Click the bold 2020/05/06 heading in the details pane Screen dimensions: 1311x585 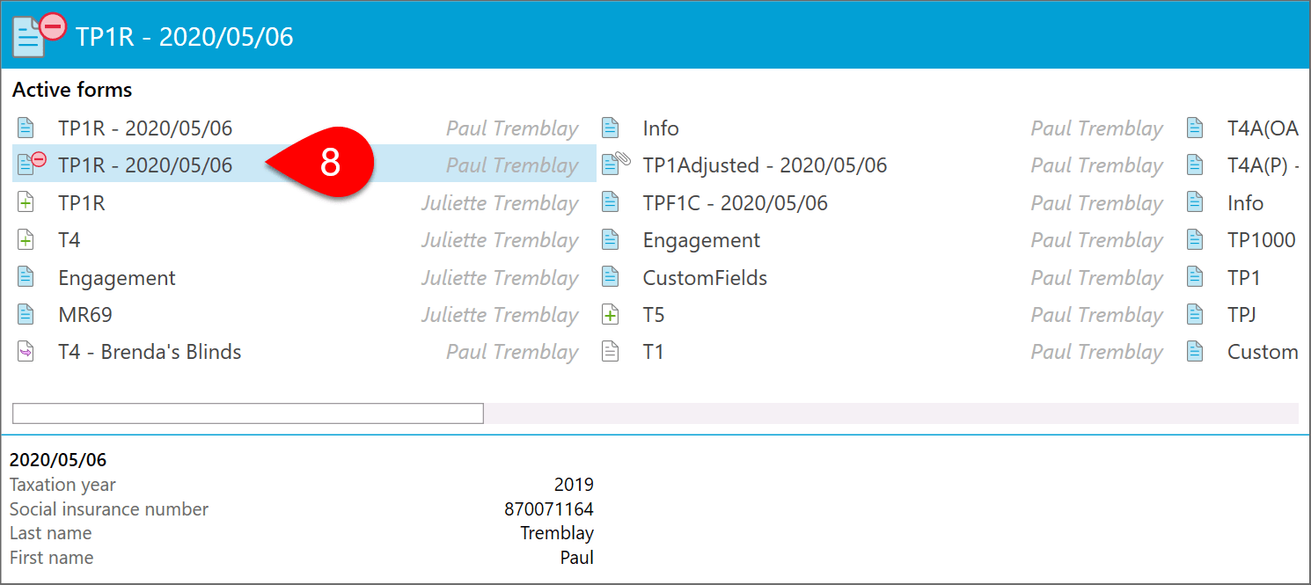click(58, 459)
